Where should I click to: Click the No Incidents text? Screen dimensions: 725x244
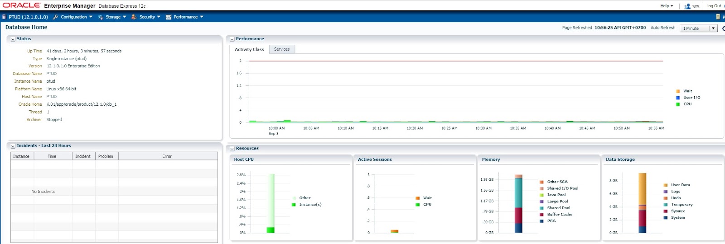pyautogui.click(x=43, y=192)
